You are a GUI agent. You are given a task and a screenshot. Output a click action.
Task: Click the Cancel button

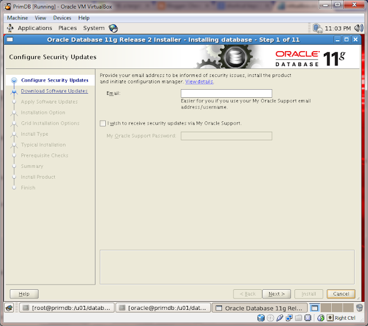point(341,294)
